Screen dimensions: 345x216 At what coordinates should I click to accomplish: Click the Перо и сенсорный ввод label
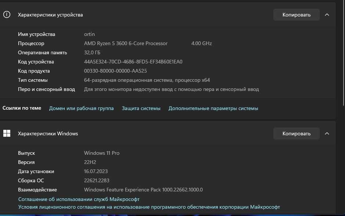[x=46, y=89]
